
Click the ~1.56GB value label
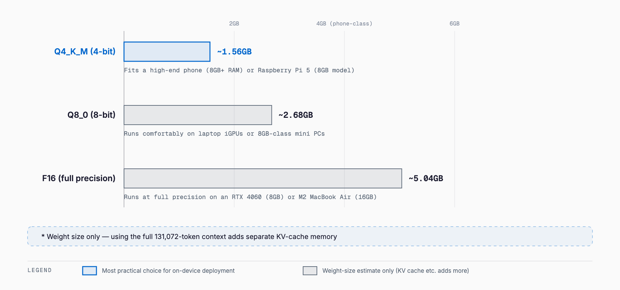(234, 52)
